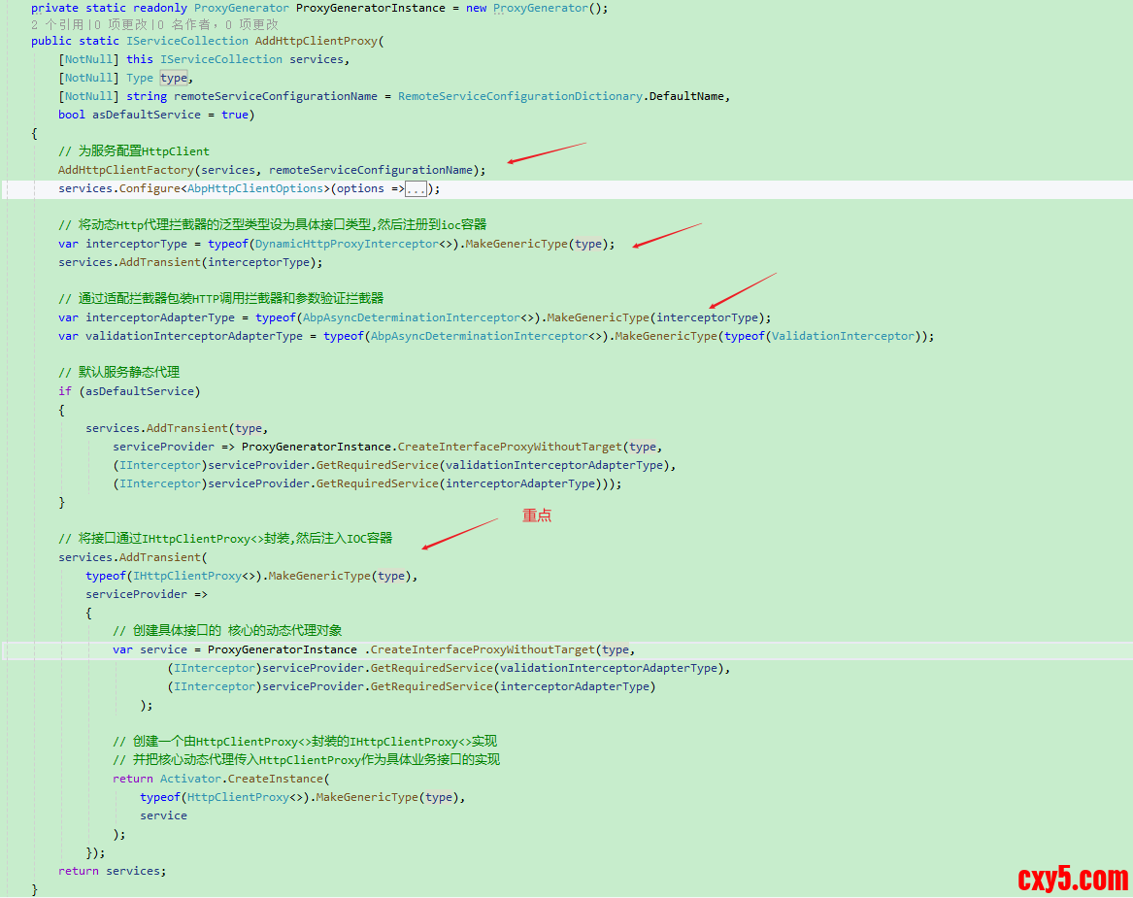Click the "new" keyword on the first line
Image resolution: width=1133 pixels, height=898 pixels.
476,8
